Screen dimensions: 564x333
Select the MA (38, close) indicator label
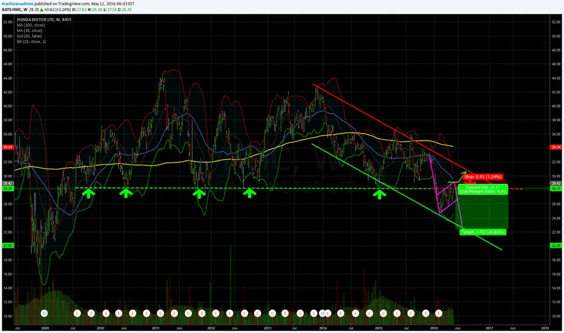coord(29,31)
